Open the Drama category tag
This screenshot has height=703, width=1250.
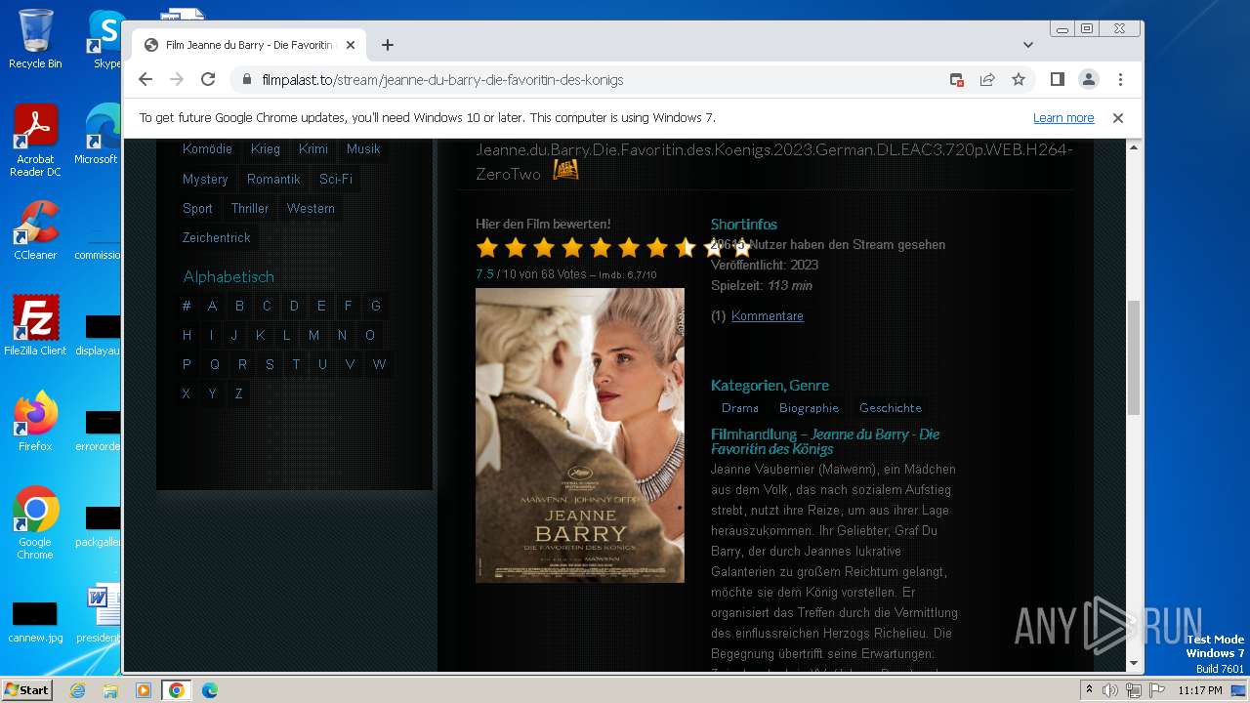[x=740, y=408]
